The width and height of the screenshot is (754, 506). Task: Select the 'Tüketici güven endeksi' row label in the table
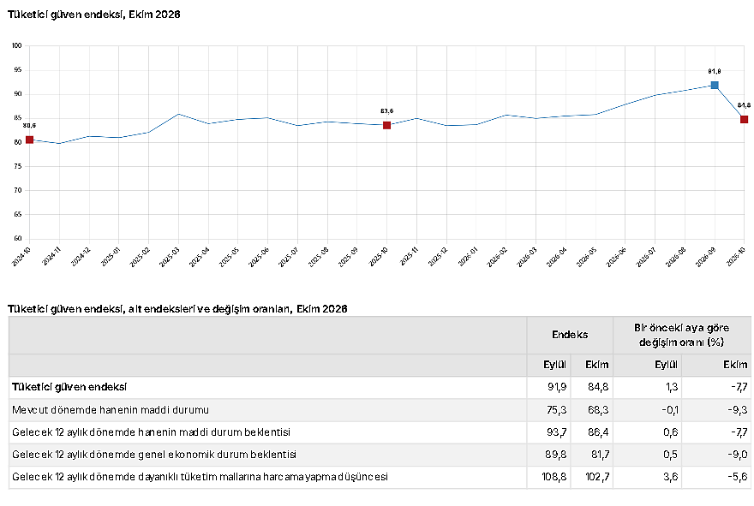pos(69,387)
